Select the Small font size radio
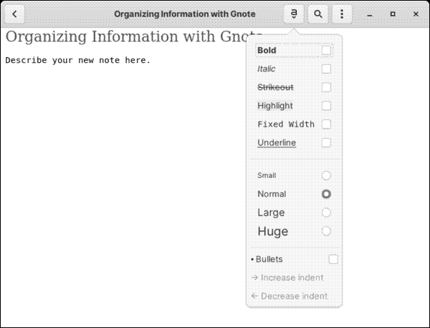This screenshot has width=430, height=328. click(326, 176)
